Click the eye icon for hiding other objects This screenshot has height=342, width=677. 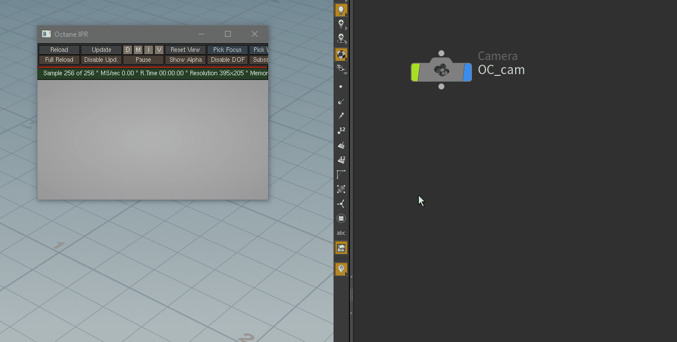[x=341, y=68]
